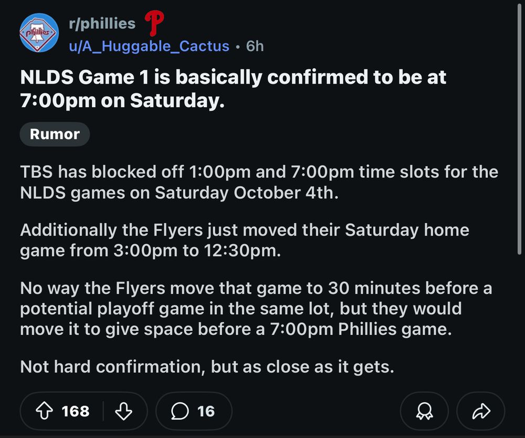Click the red Phillies P logo
Viewport: 525px width, 438px height.
[x=154, y=23]
